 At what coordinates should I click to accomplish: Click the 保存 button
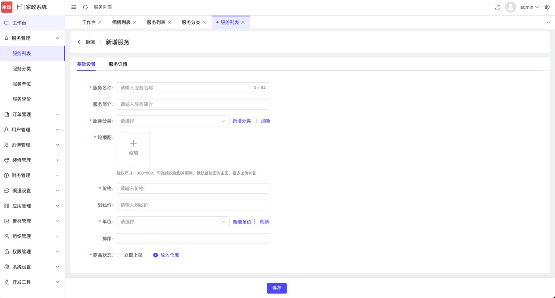(277, 288)
